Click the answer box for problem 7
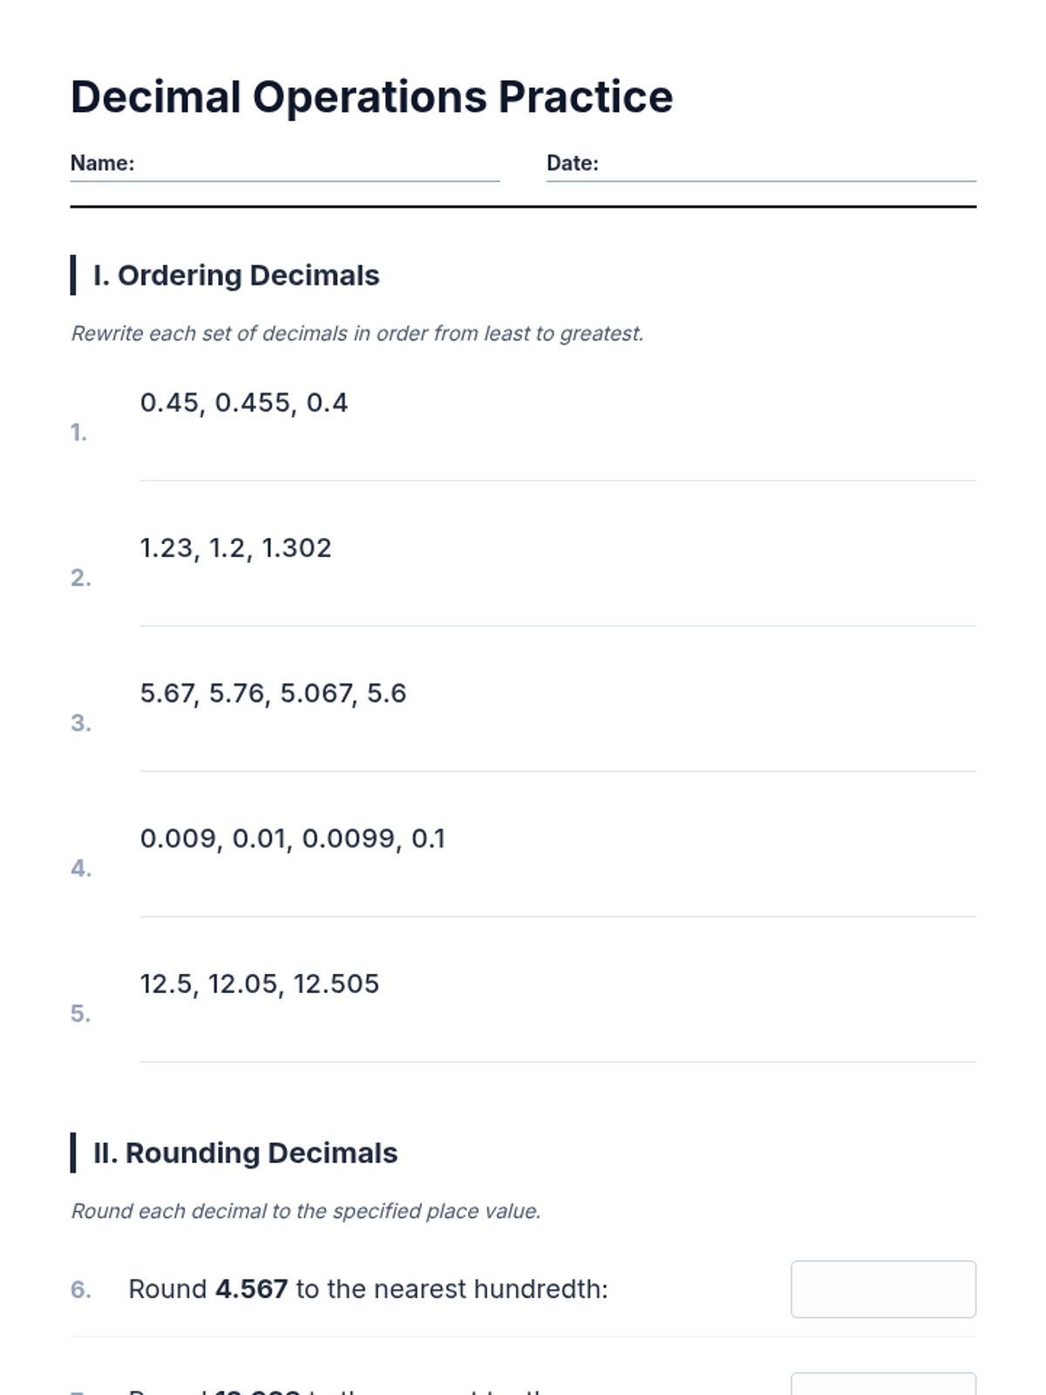This screenshot has width=1046, height=1395. [882, 1385]
